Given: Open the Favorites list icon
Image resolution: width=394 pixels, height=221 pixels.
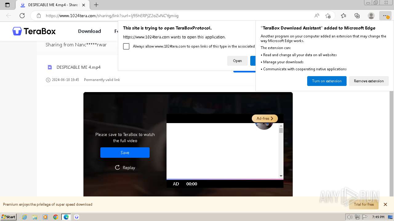Looking at the screenshot, I should coord(344,16).
